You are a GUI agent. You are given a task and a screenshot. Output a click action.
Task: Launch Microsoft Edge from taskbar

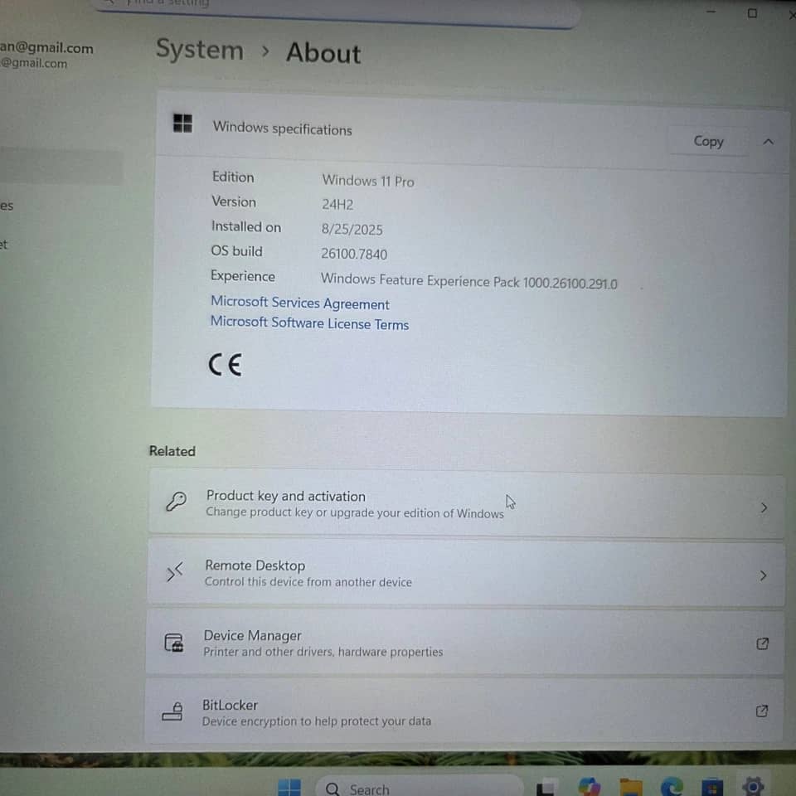click(x=672, y=787)
